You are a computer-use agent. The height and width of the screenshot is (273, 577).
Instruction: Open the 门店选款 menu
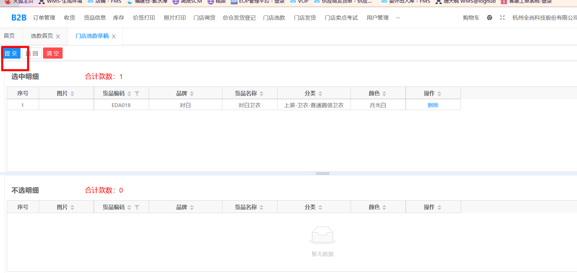(274, 18)
